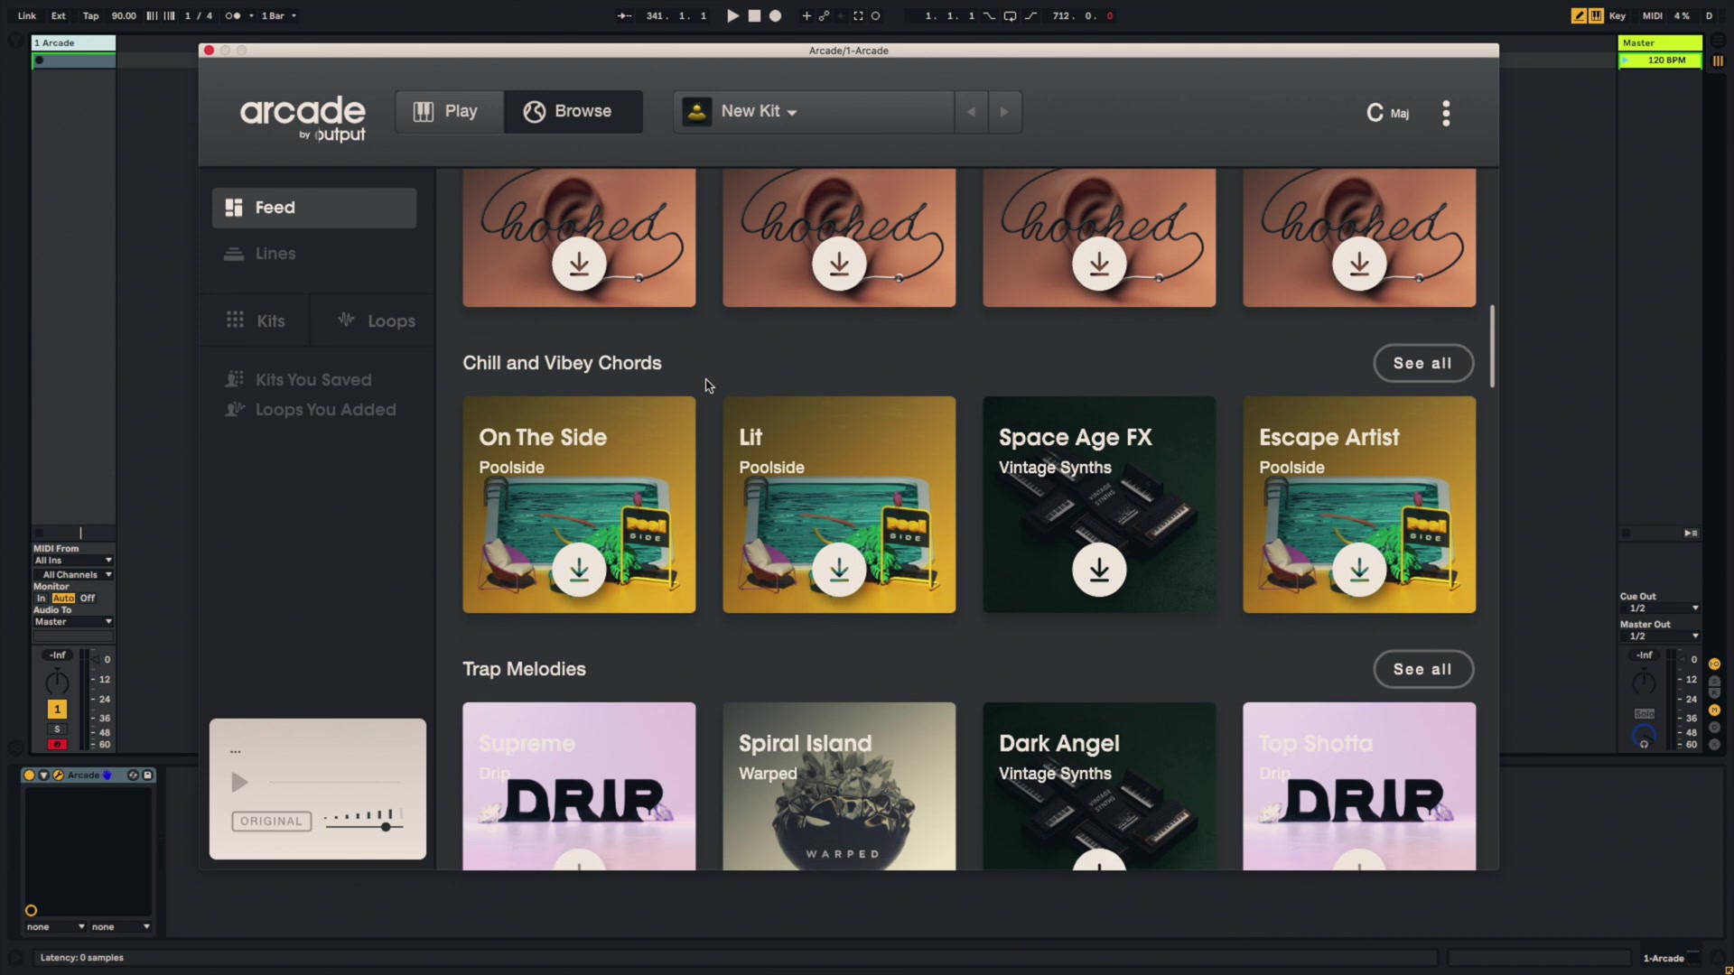Switch to the Play tab
This screenshot has height=975, width=1734.
(x=449, y=111)
